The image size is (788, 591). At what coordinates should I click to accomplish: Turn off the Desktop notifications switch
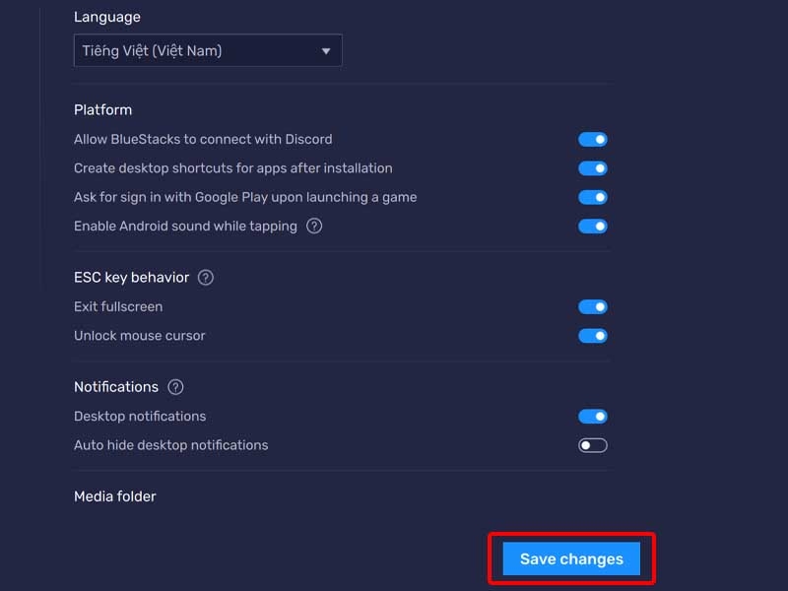(x=593, y=417)
